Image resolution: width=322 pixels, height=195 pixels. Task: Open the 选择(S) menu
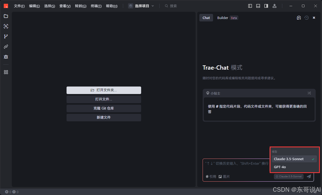(50, 6)
